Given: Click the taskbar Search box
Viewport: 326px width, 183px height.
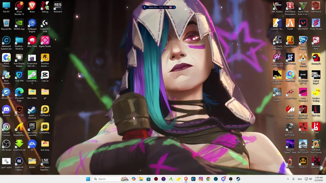Looking at the screenshot, I should 111,179.
